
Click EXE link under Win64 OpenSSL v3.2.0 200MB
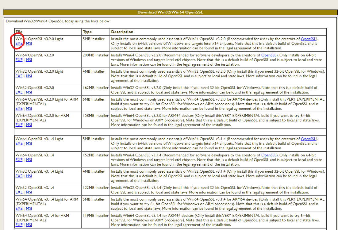[x=19, y=60]
